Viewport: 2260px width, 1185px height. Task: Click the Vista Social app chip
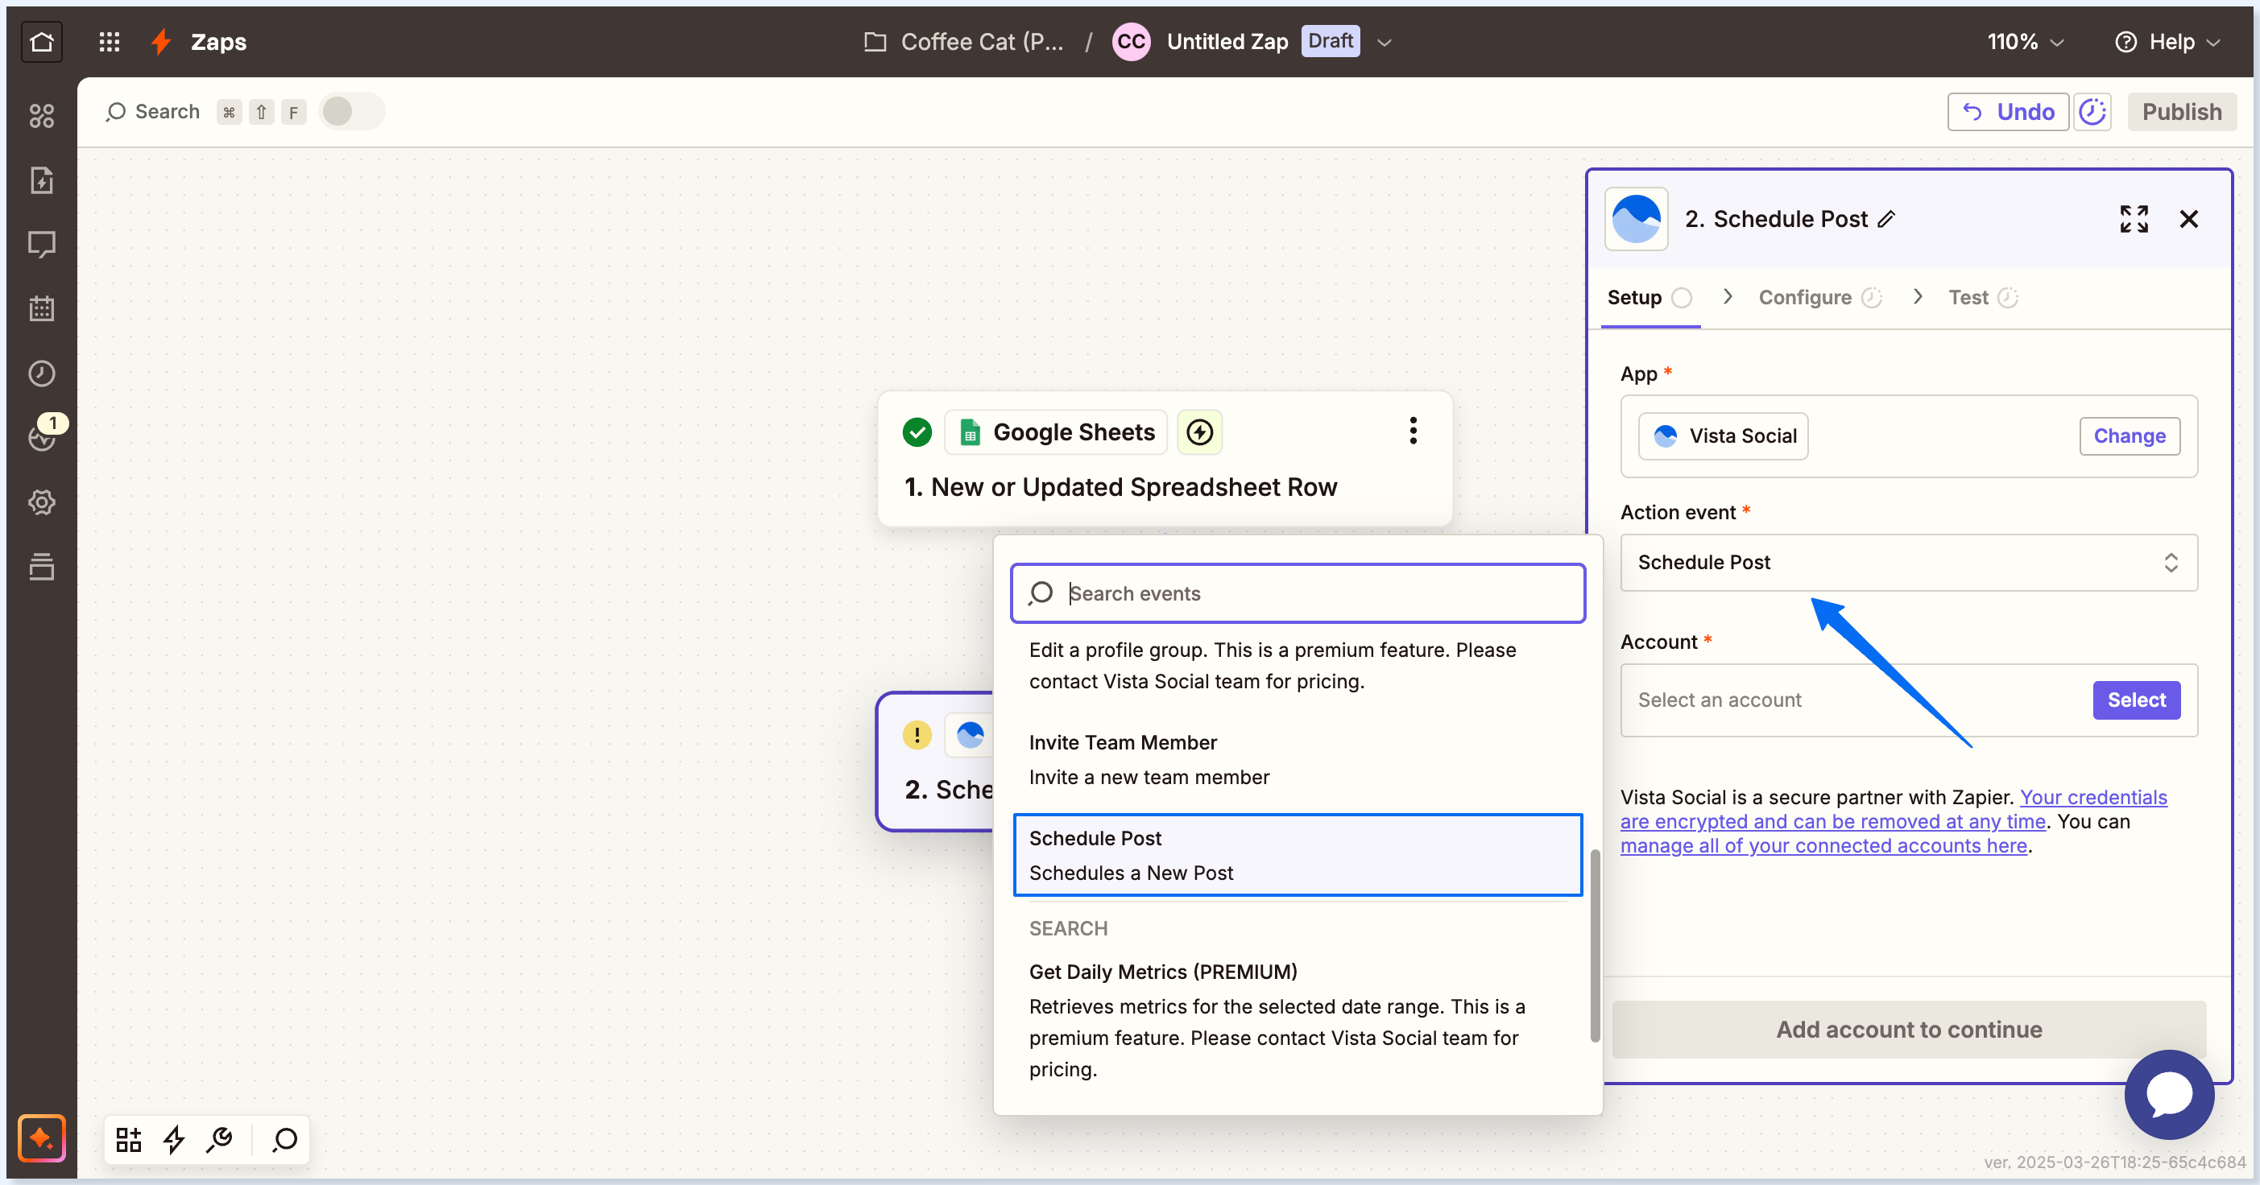pyautogui.click(x=1723, y=436)
